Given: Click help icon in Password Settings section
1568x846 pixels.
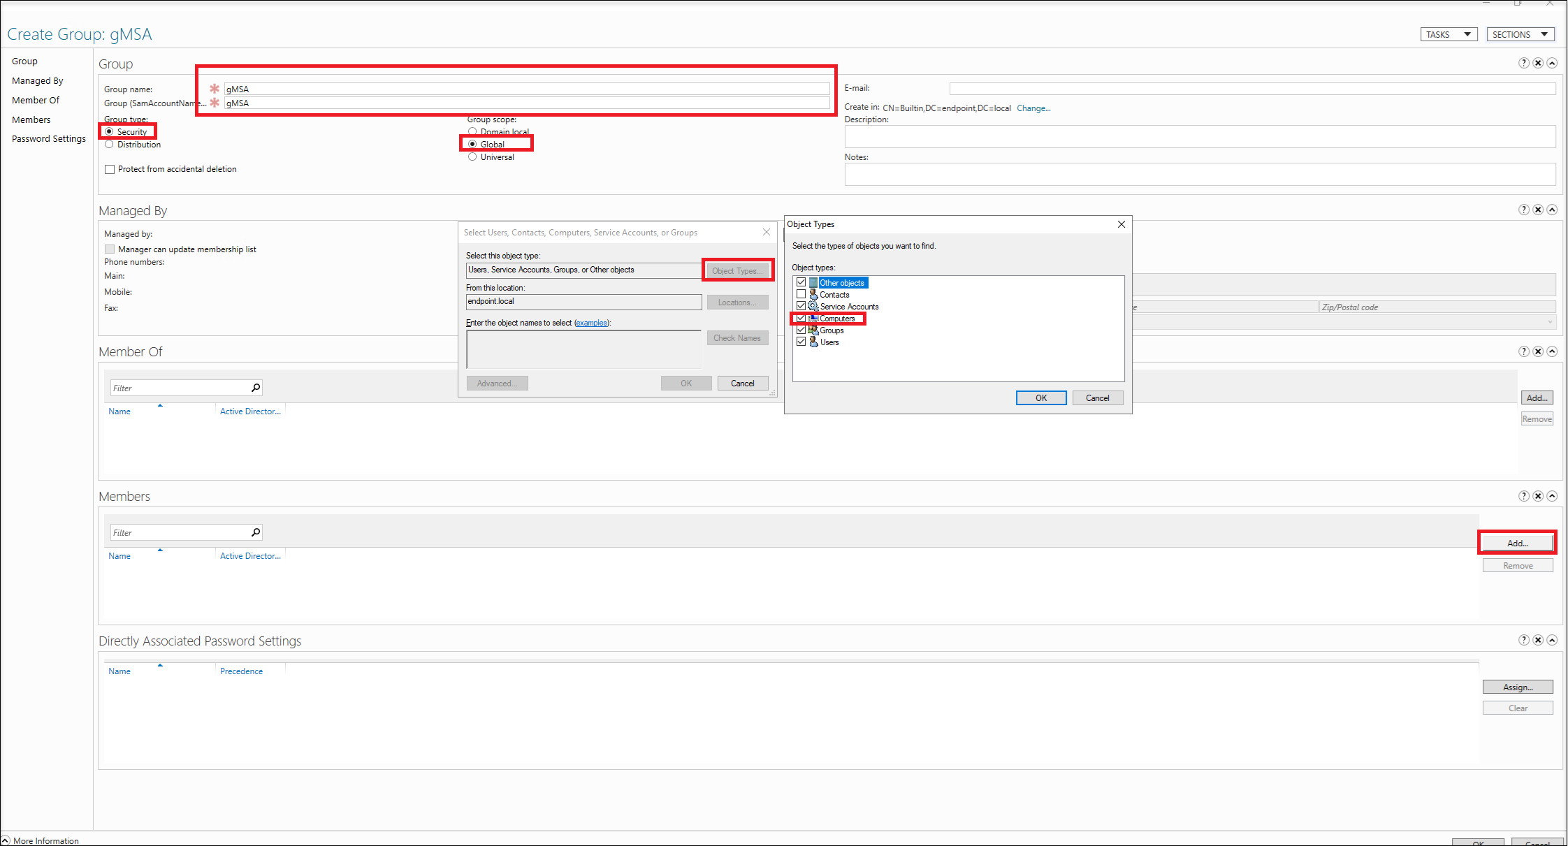Looking at the screenshot, I should point(1523,640).
